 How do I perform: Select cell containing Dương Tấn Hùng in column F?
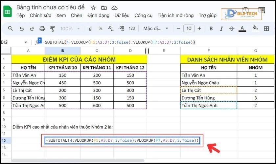coord(208,98)
